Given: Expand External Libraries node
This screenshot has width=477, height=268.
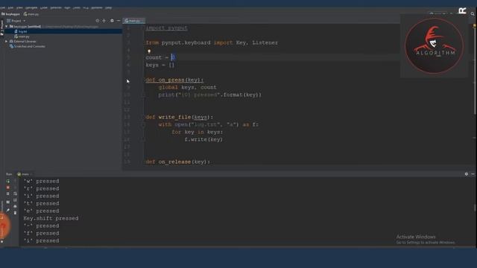Looking at the screenshot, I should 7,42.
